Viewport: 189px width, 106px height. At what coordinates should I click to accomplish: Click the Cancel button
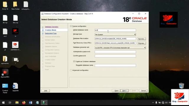click(x=143, y=91)
